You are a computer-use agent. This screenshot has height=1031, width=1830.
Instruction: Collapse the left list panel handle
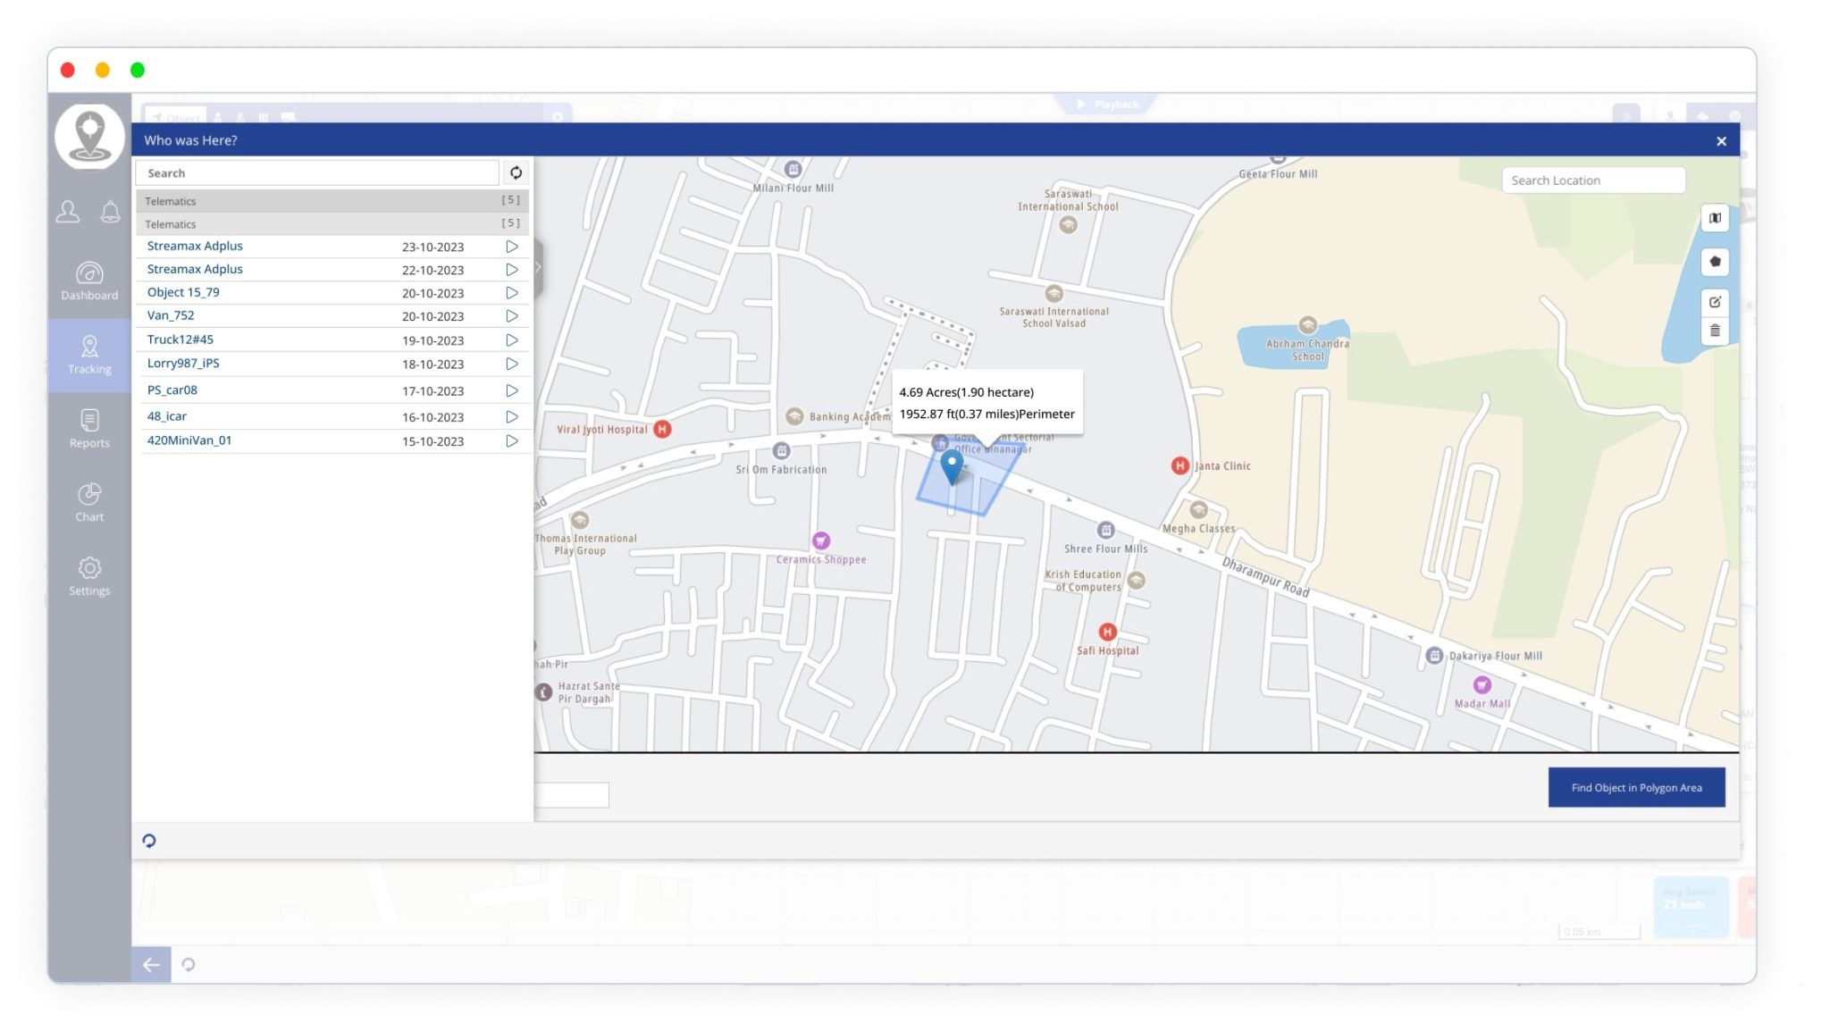coord(538,267)
